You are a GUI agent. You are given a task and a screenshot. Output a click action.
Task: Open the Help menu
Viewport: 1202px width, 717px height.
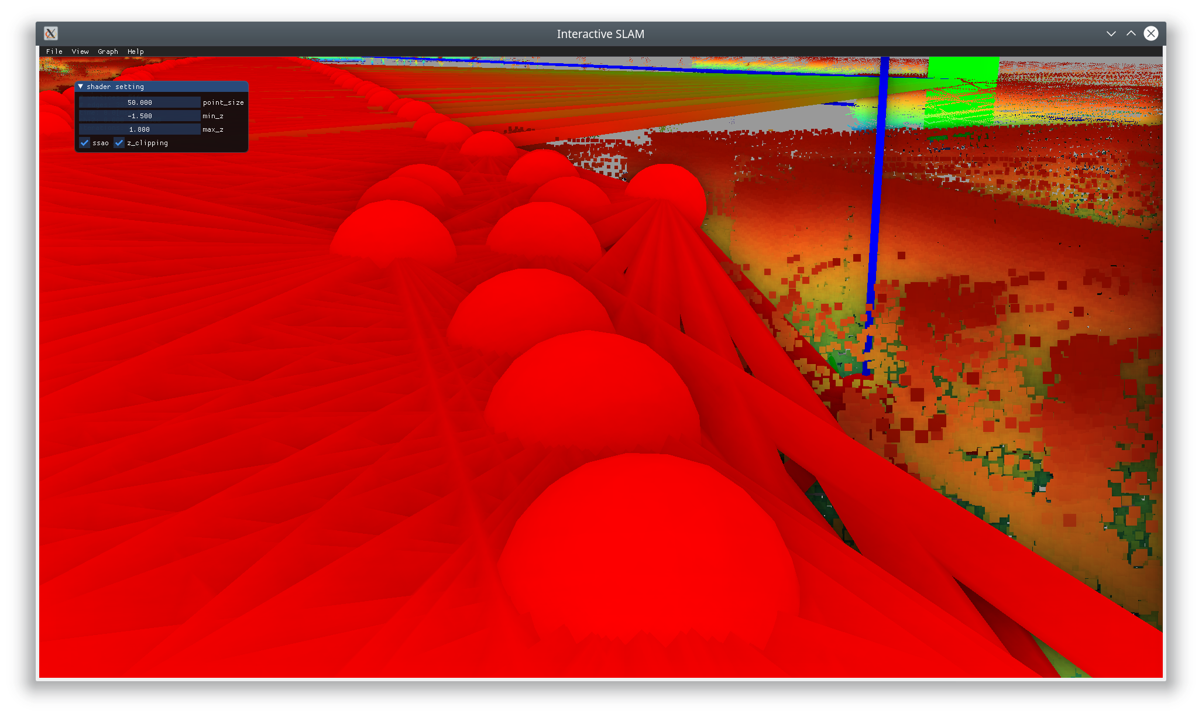(x=135, y=52)
